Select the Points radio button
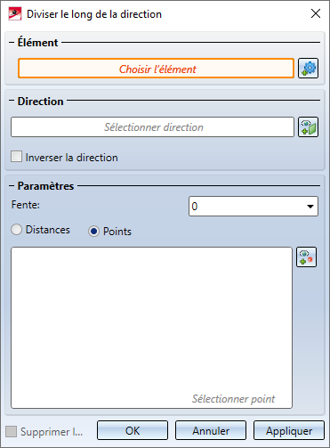The width and height of the screenshot is (330, 448). point(93,232)
